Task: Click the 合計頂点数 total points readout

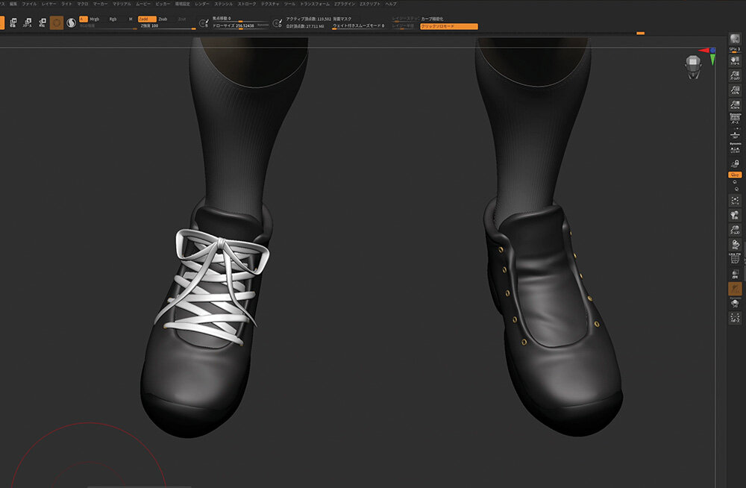Action: click(x=304, y=26)
